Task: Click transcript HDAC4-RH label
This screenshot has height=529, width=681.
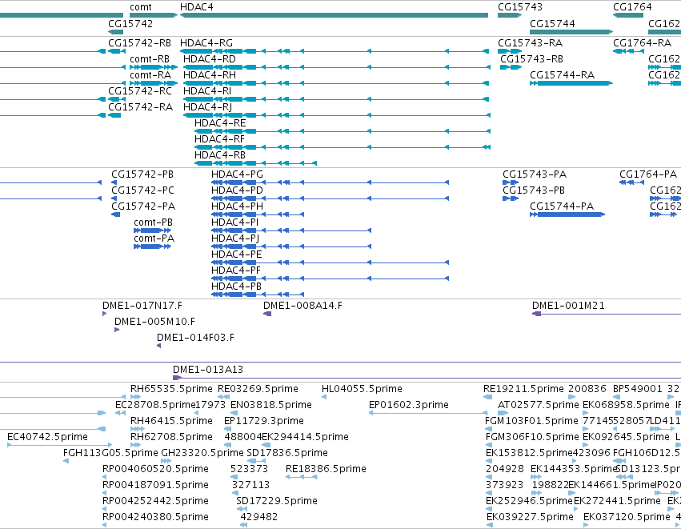Action: point(210,75)
